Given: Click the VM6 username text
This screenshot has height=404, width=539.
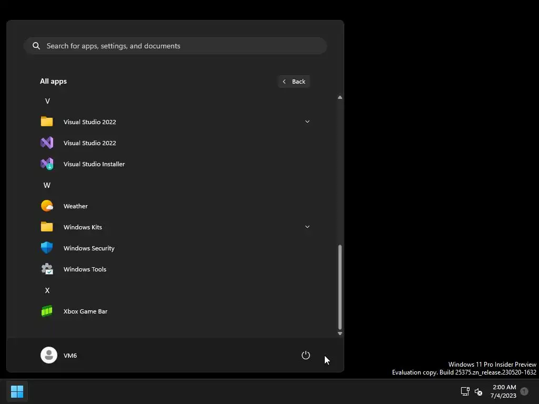Looking at the screenshot, I should coord(70,355).
